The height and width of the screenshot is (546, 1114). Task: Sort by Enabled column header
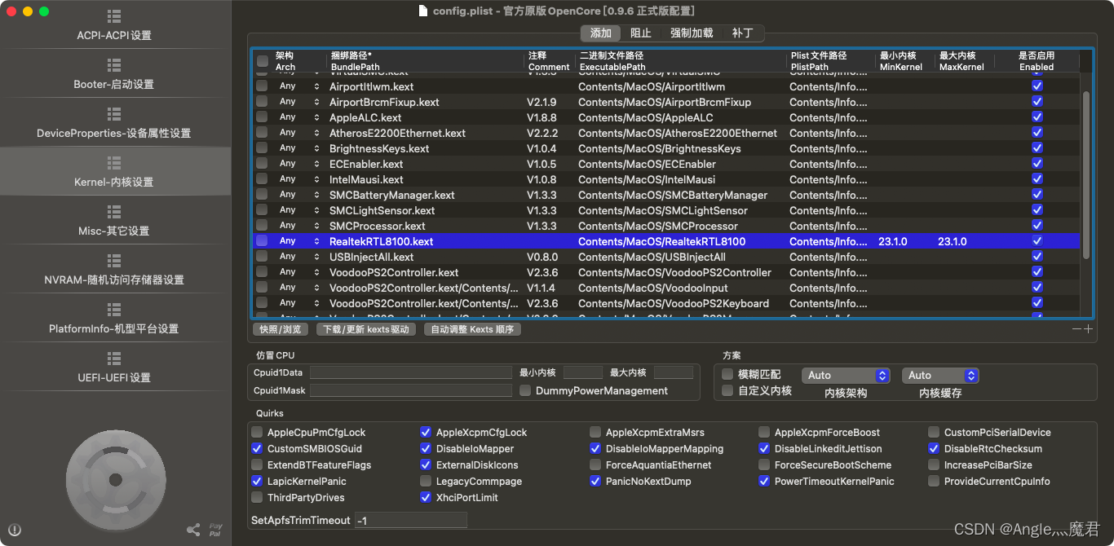(1037, 61)
